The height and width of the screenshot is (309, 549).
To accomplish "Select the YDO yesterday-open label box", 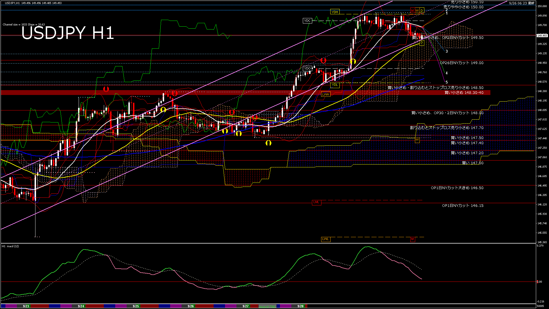I will tap(307, 68).
